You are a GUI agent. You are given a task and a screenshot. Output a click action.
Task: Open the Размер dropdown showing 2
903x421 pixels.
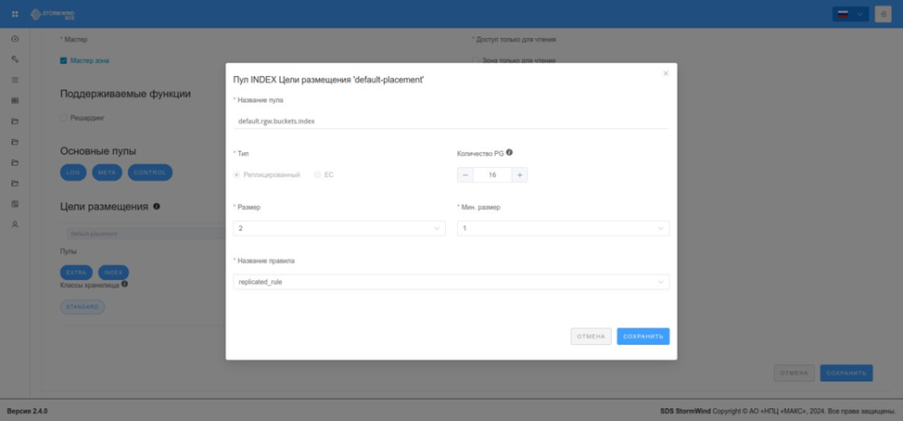tap(339, 229)
